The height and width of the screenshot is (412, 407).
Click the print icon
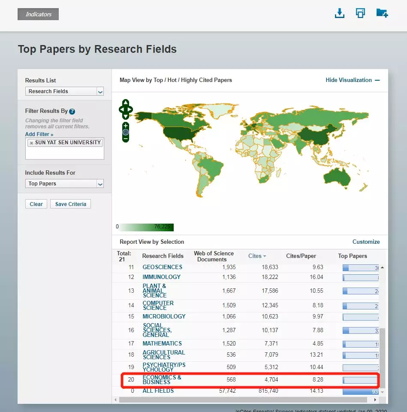(x=360, y=13)
